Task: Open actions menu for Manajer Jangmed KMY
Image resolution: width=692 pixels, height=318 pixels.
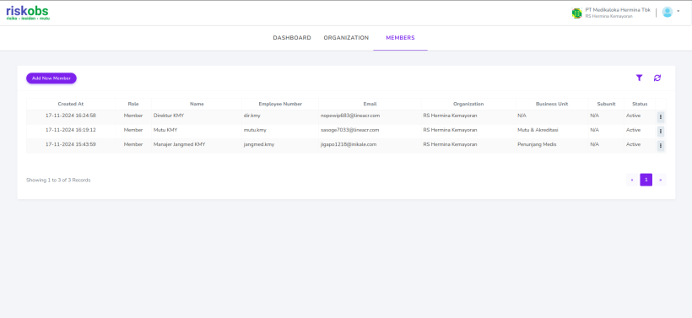Action: (661, 146)
